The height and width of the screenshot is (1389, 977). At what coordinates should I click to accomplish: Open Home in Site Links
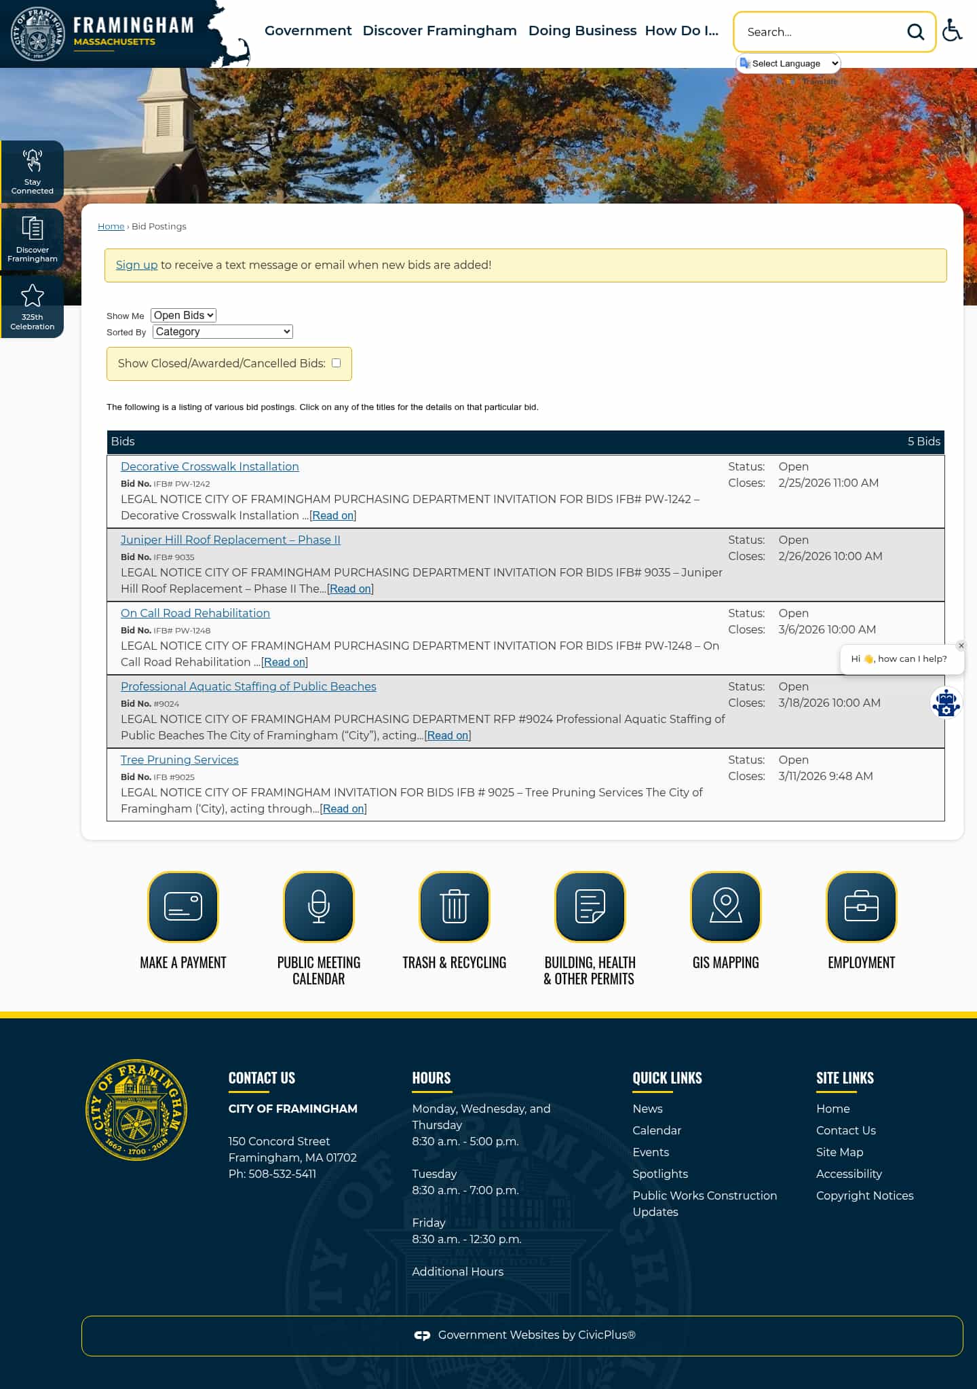click(833, 1109)
